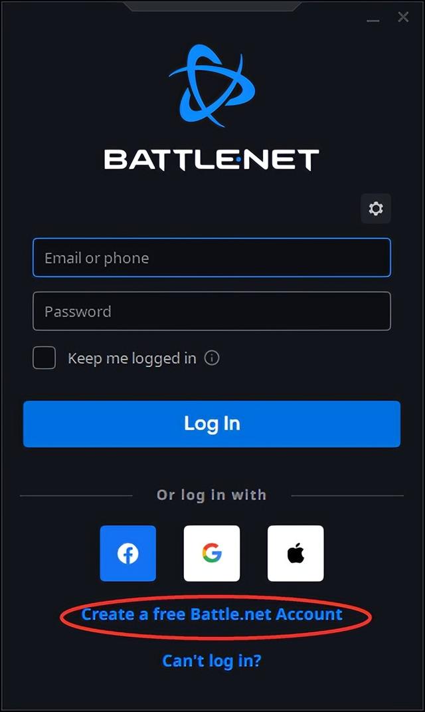The width and height of the screenshot is (425, 712).
Task: Choose the Google sign-in icon
Action: point(212,553)
